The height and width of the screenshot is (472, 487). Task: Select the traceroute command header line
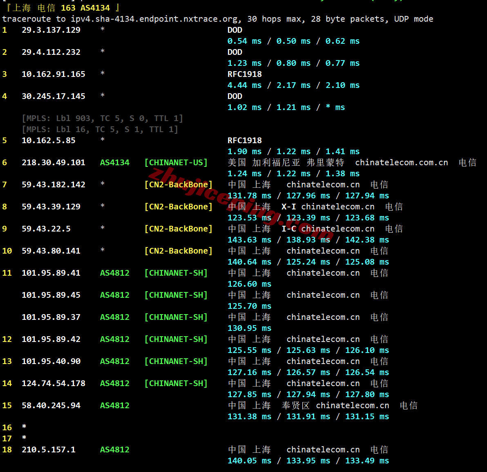click(x=217, y=19)
